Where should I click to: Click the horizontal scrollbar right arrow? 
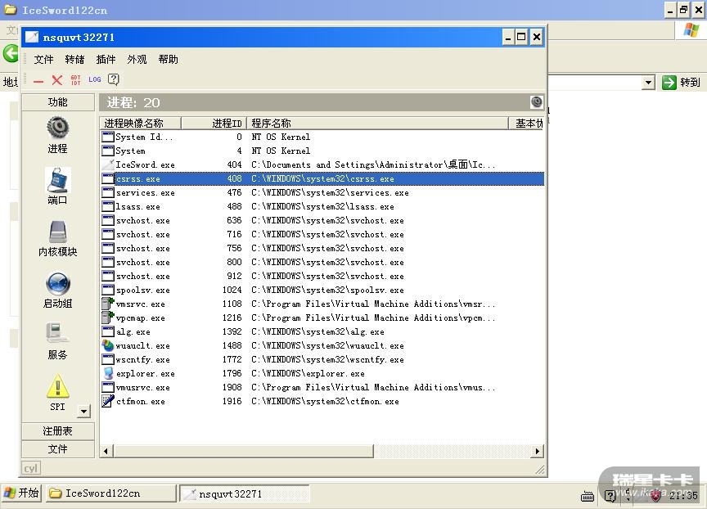(x=537, y=451)
